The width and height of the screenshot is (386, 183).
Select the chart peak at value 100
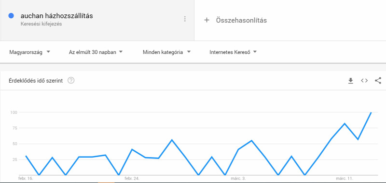click(x=371, y=112)
